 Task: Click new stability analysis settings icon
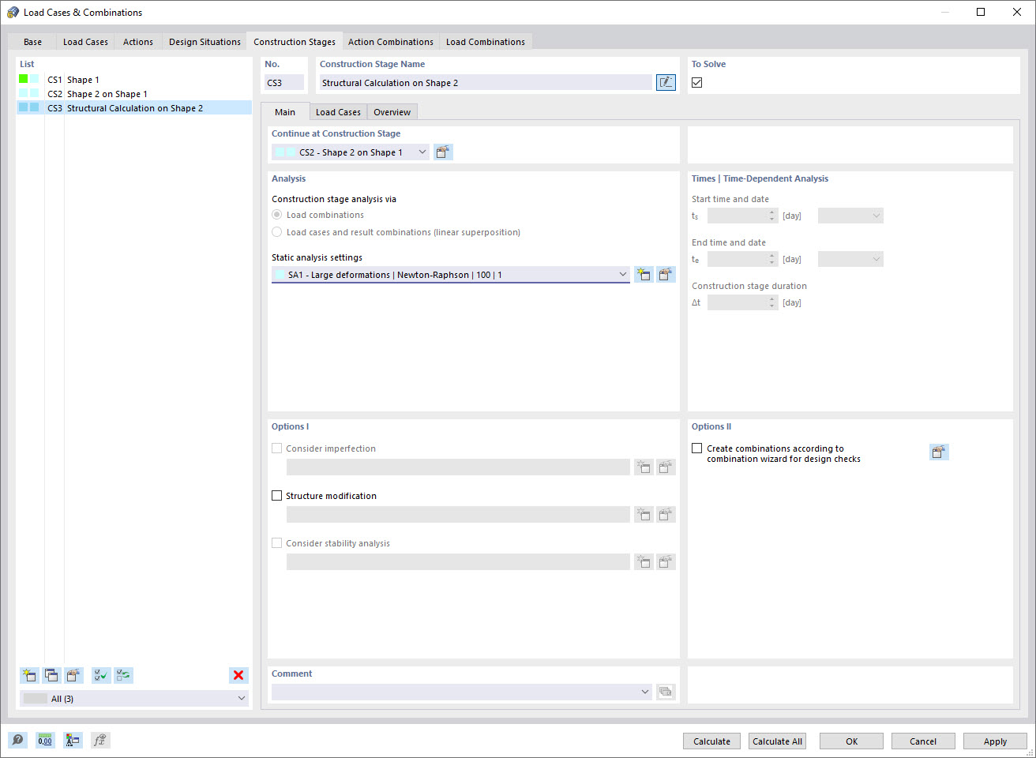[644, 561]
